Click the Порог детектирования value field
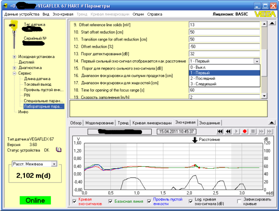 click(224, 54)
